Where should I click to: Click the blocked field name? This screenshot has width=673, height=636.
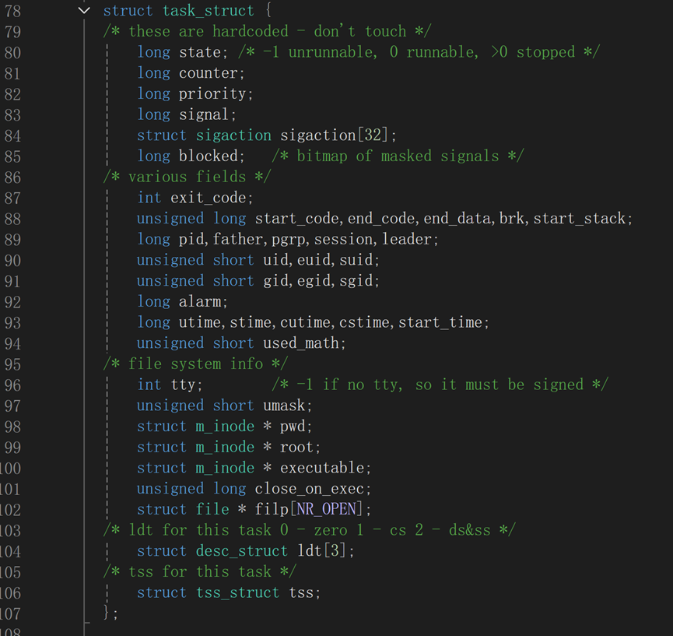tap(209, 156)
